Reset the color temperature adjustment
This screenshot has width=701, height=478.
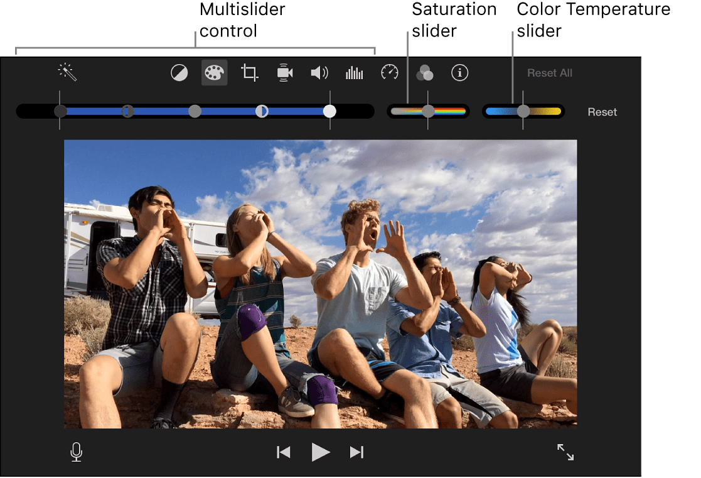[x=602, y=112]
